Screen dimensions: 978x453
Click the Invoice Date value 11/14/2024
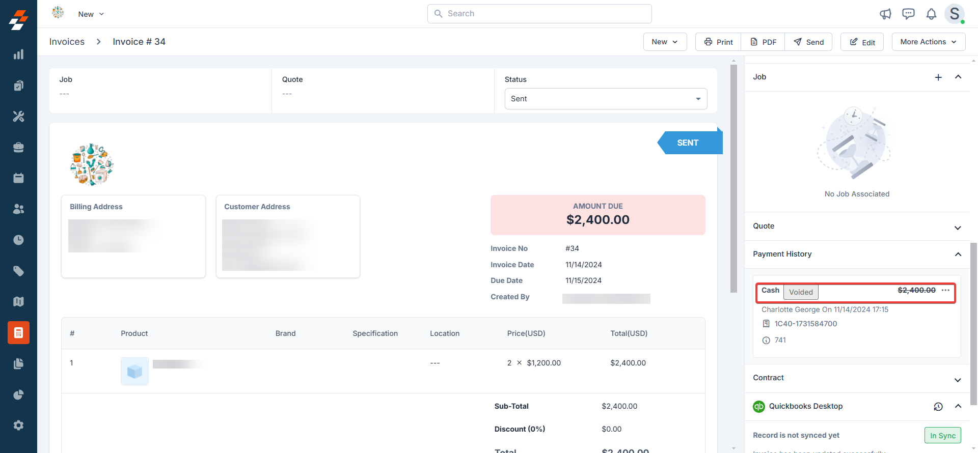click(x=583, y=265)
